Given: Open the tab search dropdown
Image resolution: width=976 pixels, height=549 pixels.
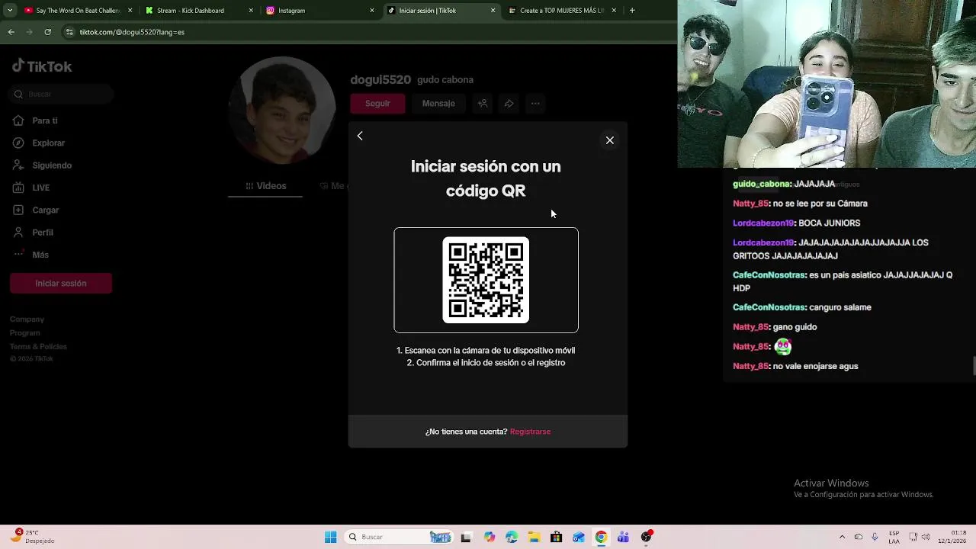Looking at the screenshot, I should [10, 11].
